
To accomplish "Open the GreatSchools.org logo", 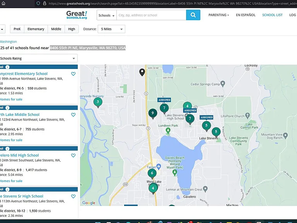I will (x=77, y=15).
